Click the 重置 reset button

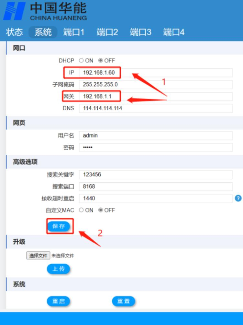click(x=123, y=301)
